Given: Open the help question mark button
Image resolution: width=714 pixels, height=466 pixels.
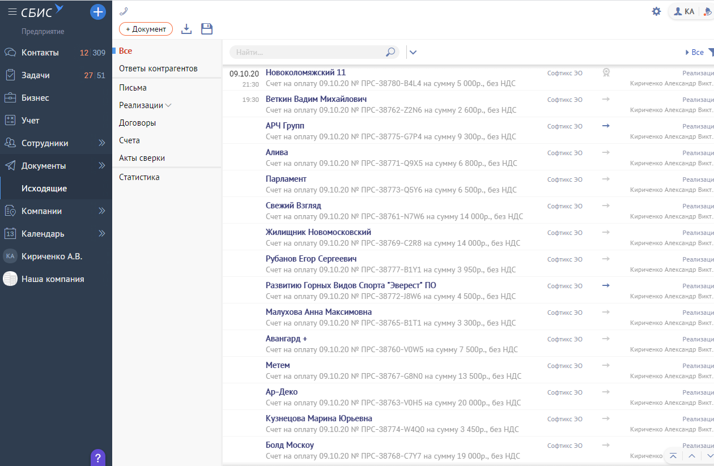Looking at the screenshot, I should tap(98, 458).
